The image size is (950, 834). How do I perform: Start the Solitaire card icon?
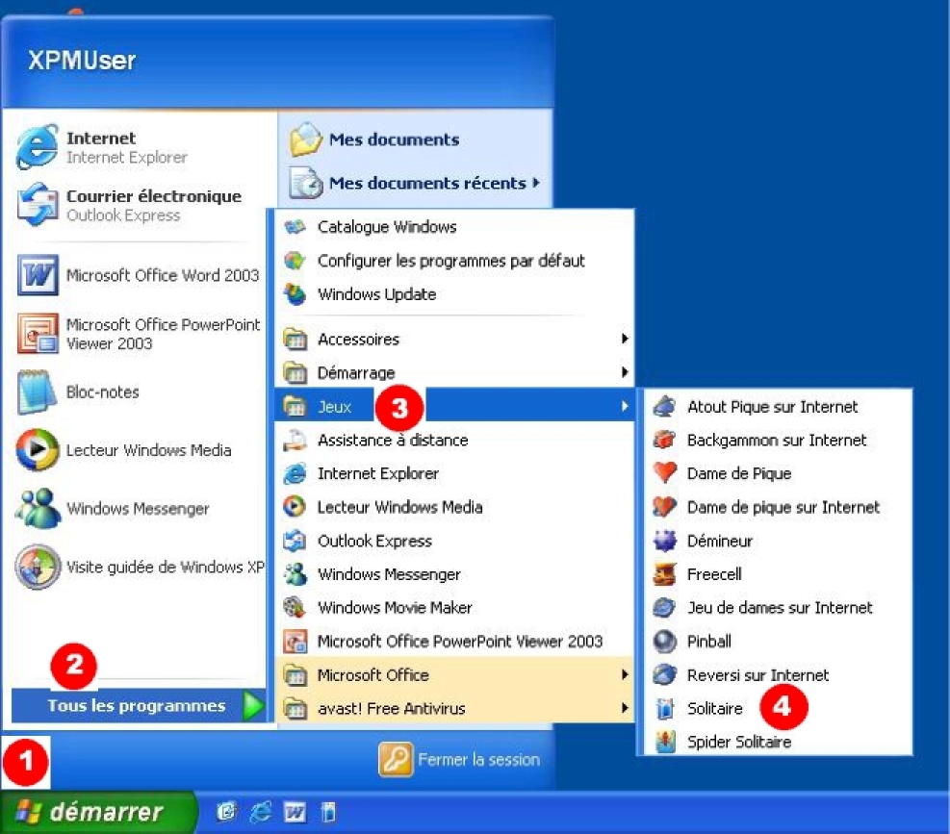pos(665,708)
